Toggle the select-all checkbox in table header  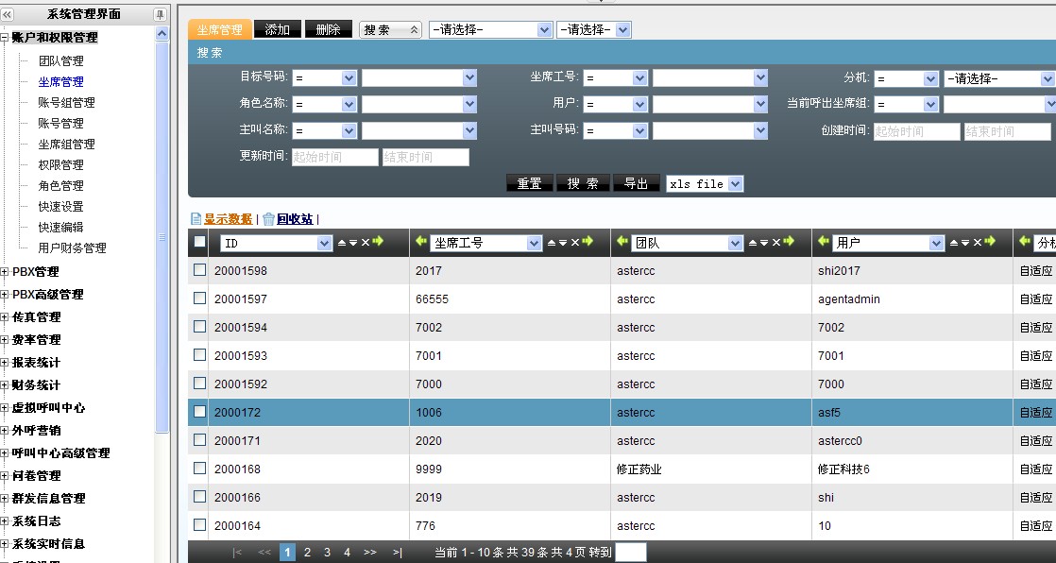(x=199, y=242)
